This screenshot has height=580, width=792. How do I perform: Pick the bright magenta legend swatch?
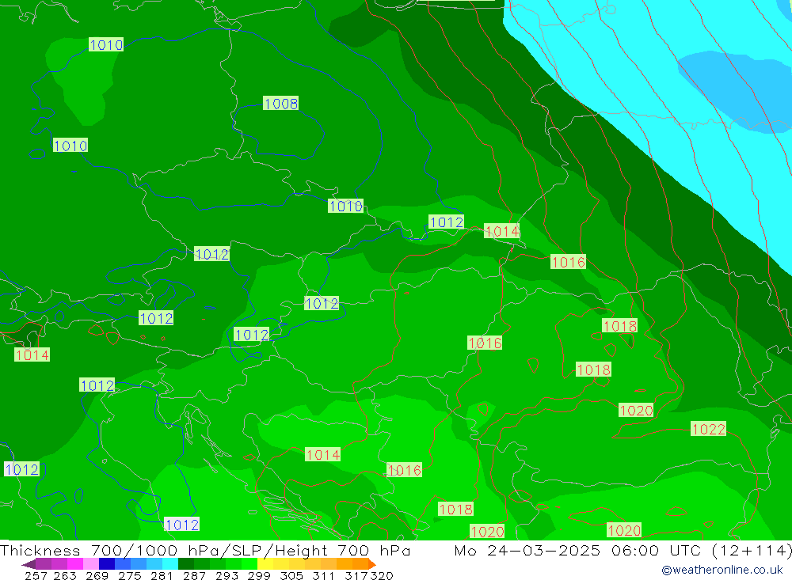tap(75, 564)
